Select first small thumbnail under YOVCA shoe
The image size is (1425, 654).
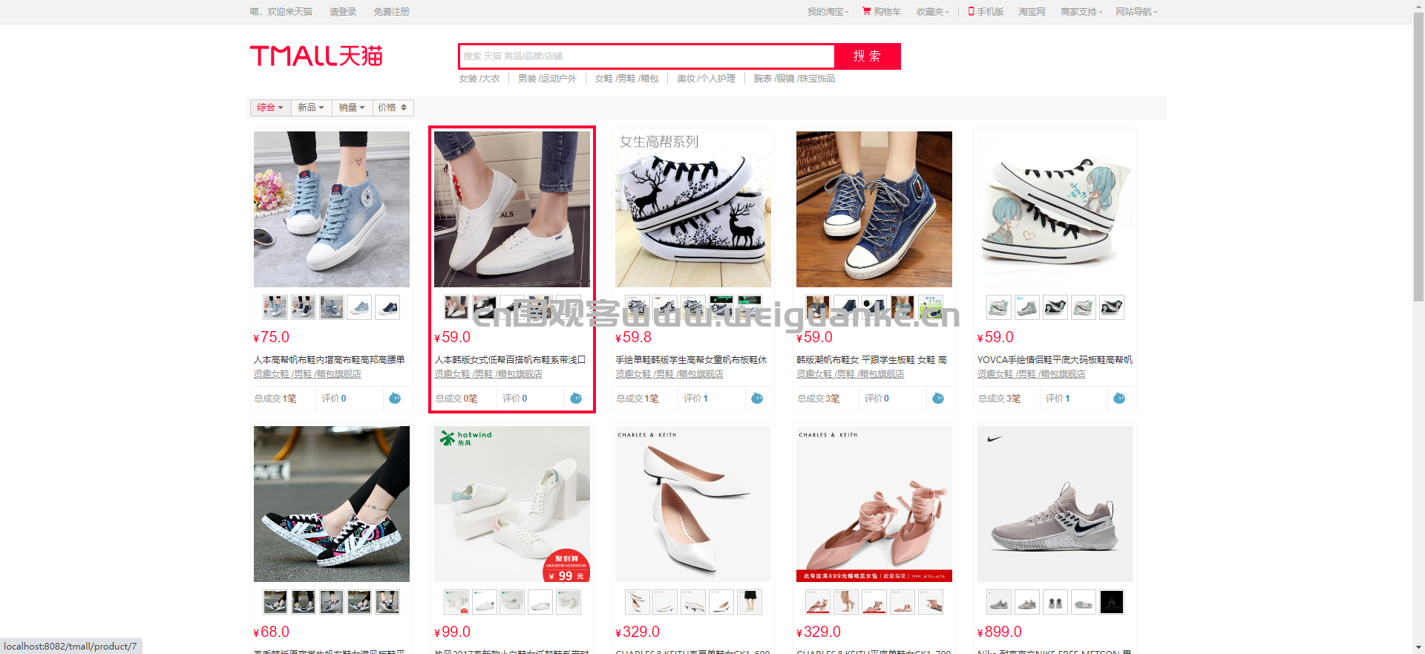point(999,307)
